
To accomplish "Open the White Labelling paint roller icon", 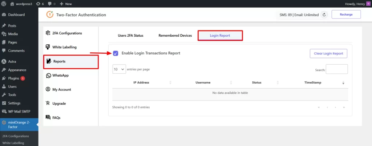I will point(48,47).
